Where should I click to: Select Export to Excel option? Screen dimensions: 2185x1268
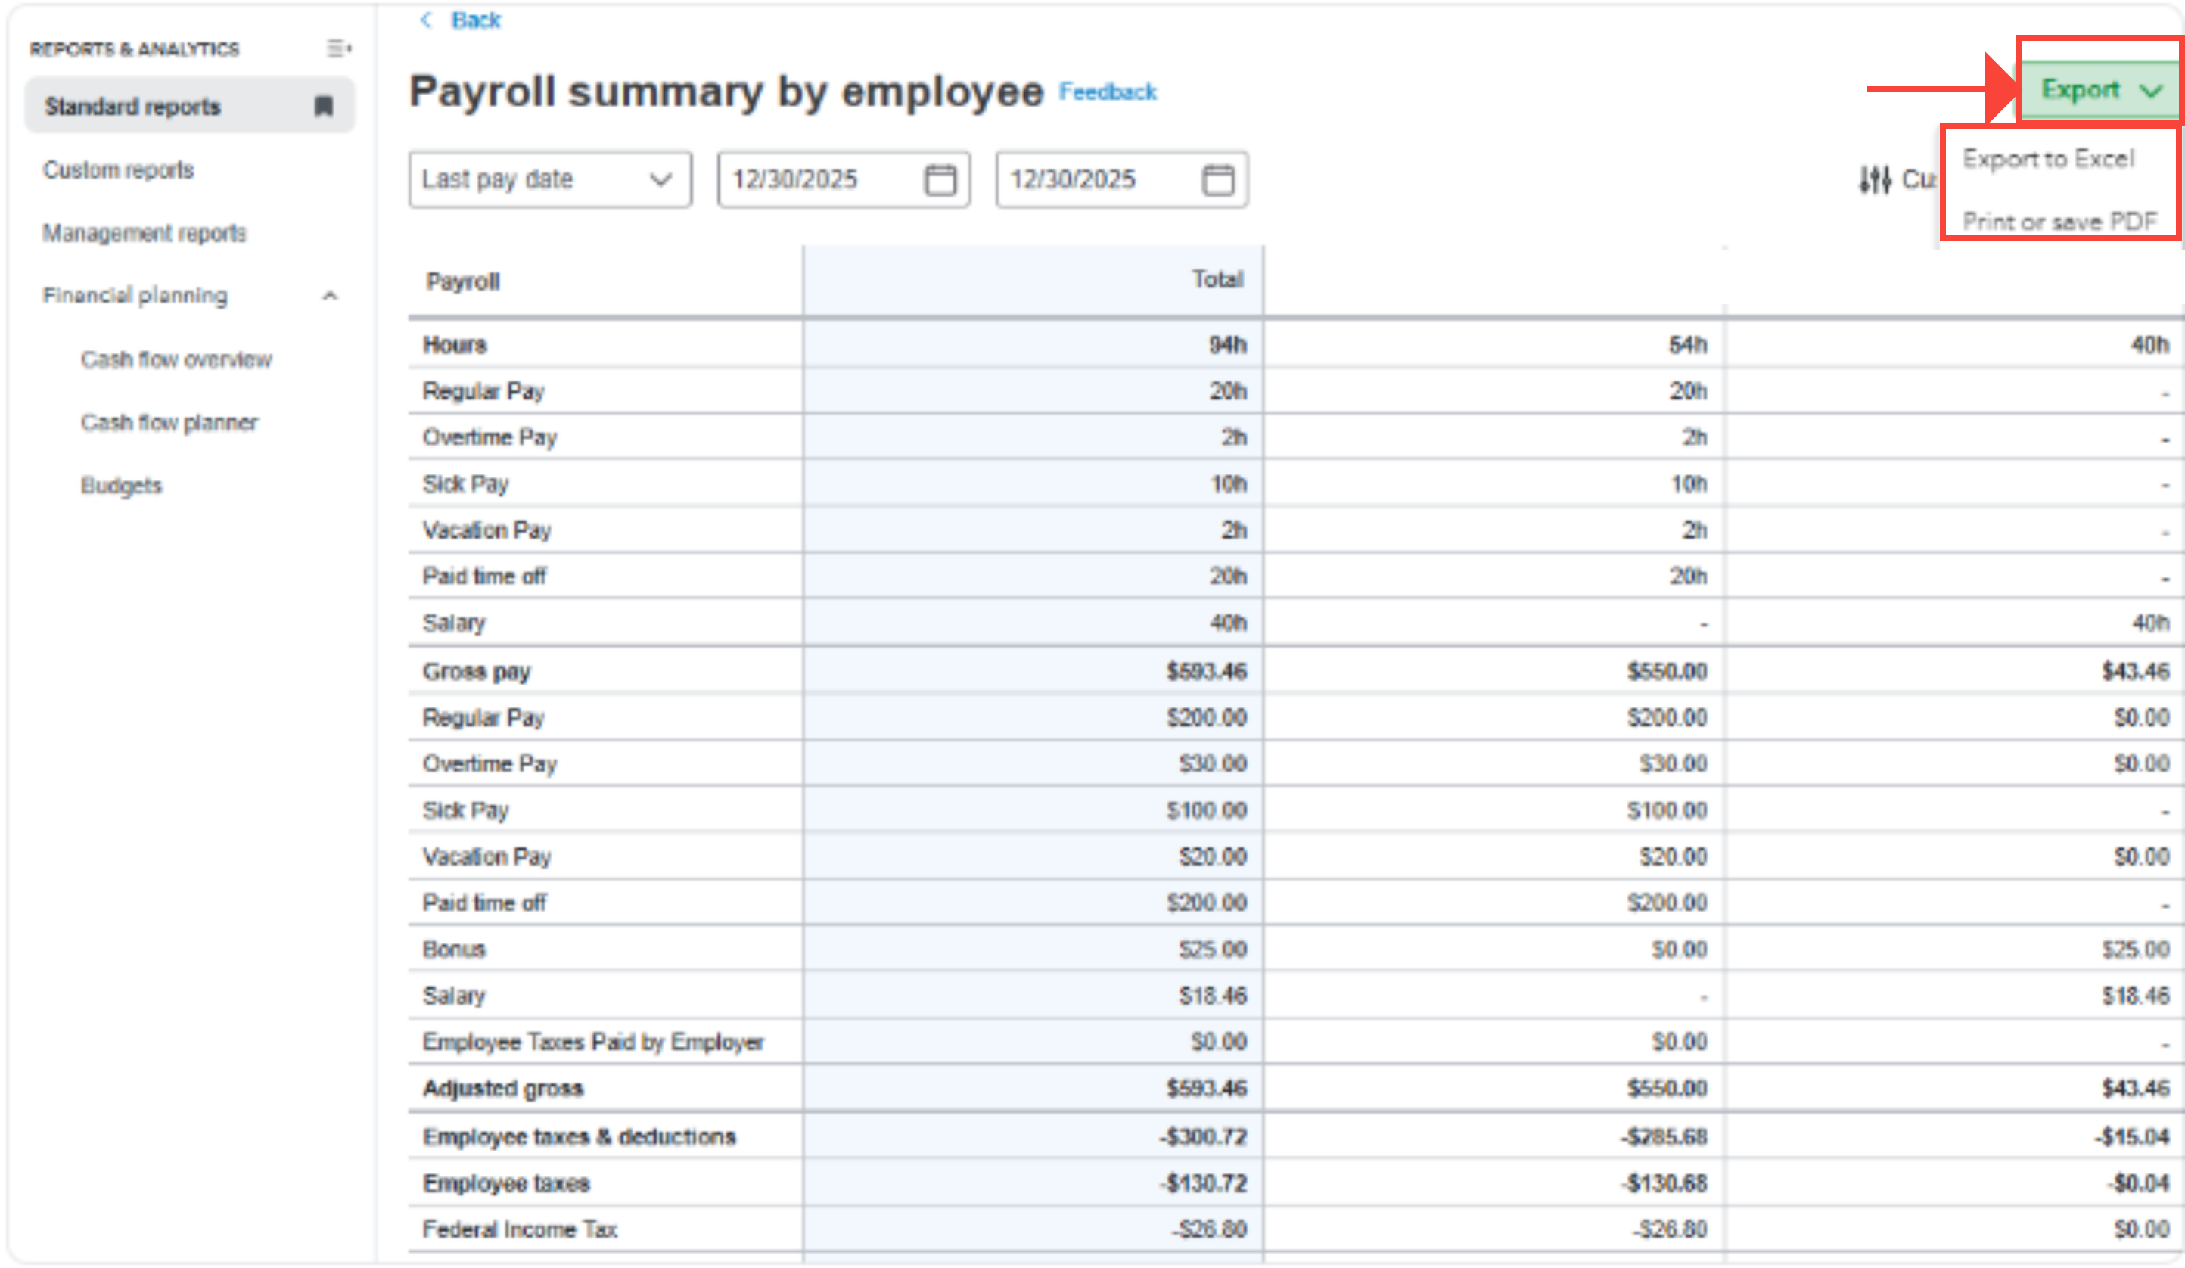pos(2047,159)
